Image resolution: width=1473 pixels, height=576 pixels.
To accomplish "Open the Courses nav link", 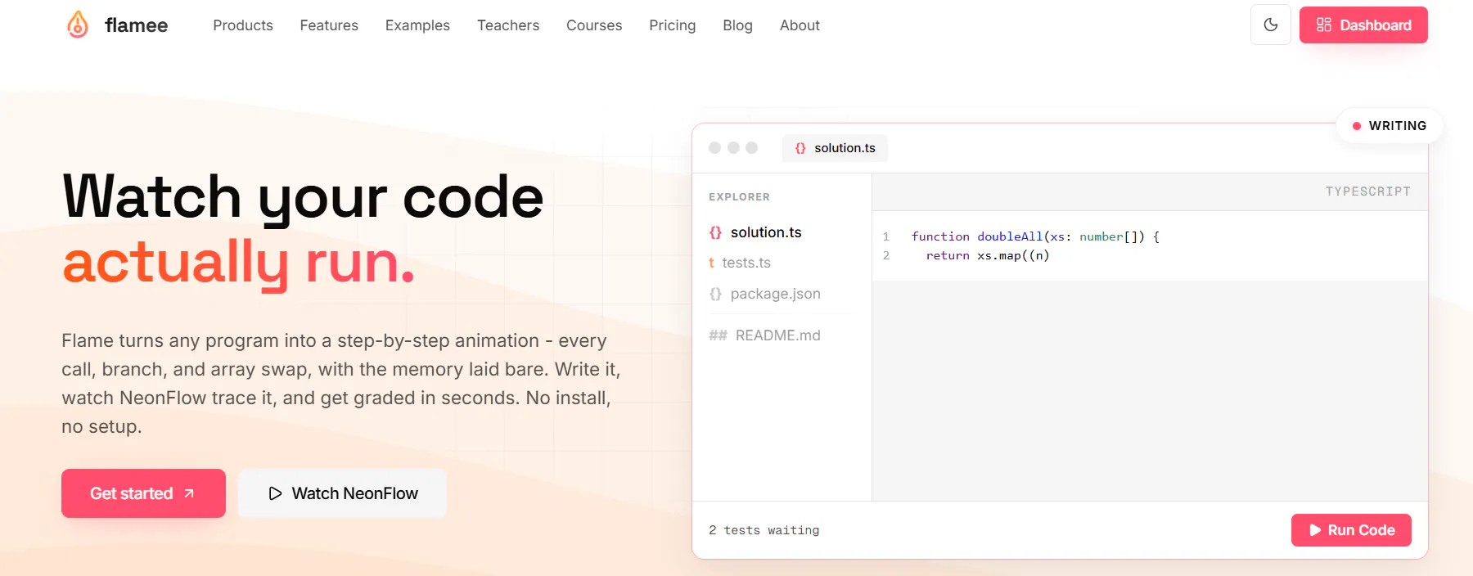I will pos(594,25).
